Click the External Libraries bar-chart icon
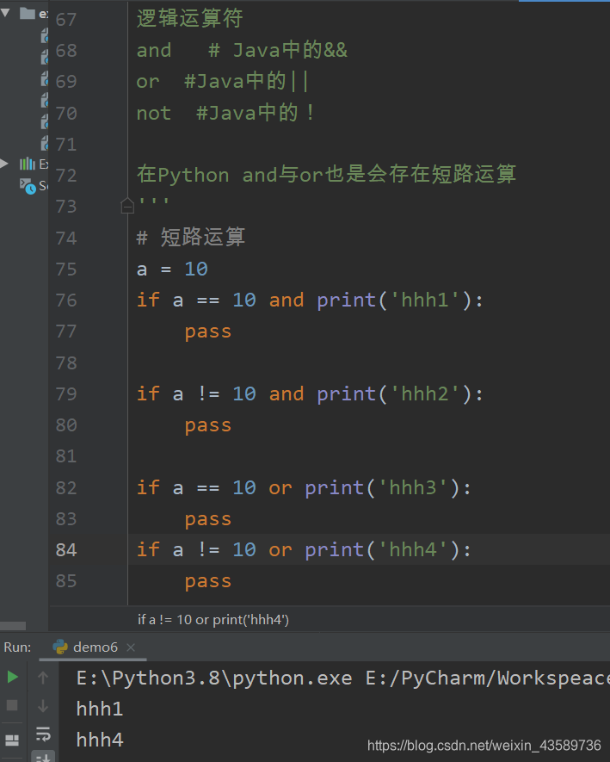This screenshot has height=762, width=610. [x=28, y=164]
